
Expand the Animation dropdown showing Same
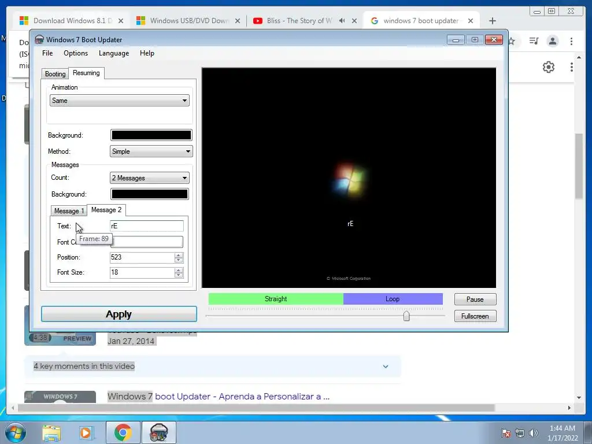(119, 101)
